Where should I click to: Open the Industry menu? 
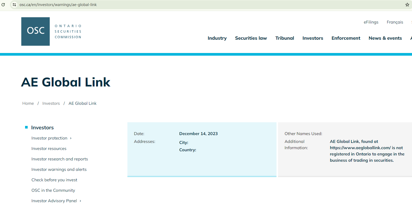pyautogui.click(x=217, y=38)
